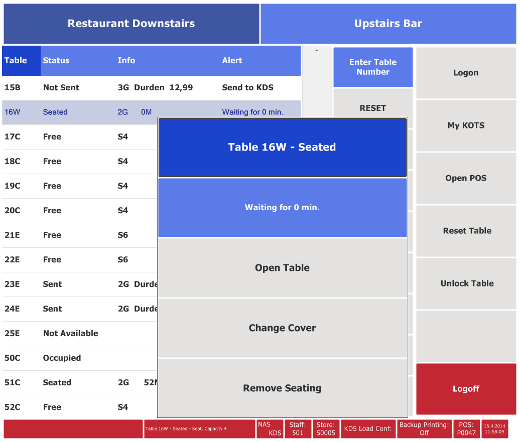Screen dimensions: 520x442
Task: Click the Logon button
Action: pyautogui.click(x=466, y=73)
